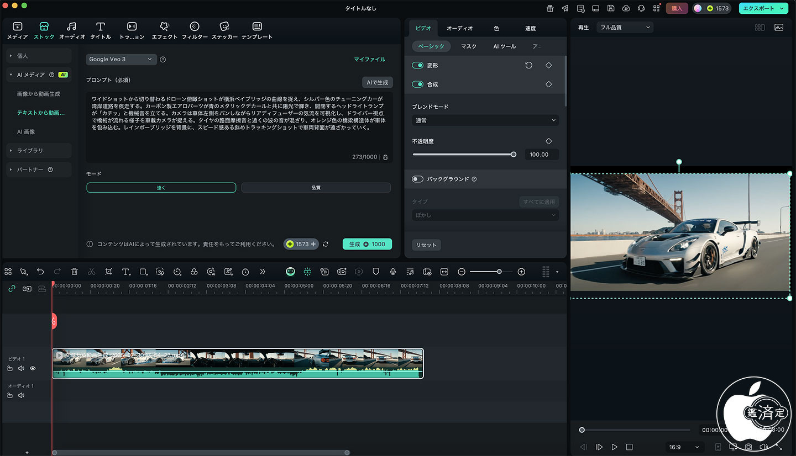796x456 pixels.
Task: Hide ビデオ 1 track with eye icon
Action: pyautogui.click(x=33, y=368)
